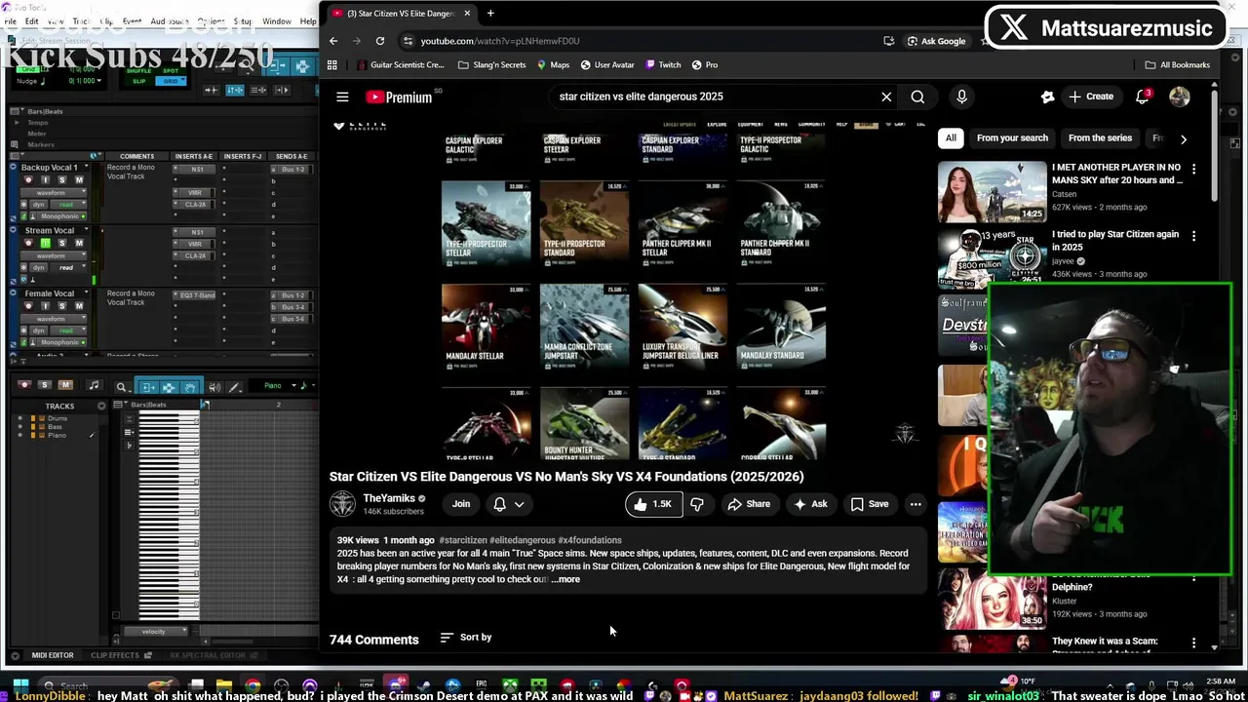Show next filter chips with chevron arrow
Viewport: 1248px width, 702px height.
[x=1184, y=138]
